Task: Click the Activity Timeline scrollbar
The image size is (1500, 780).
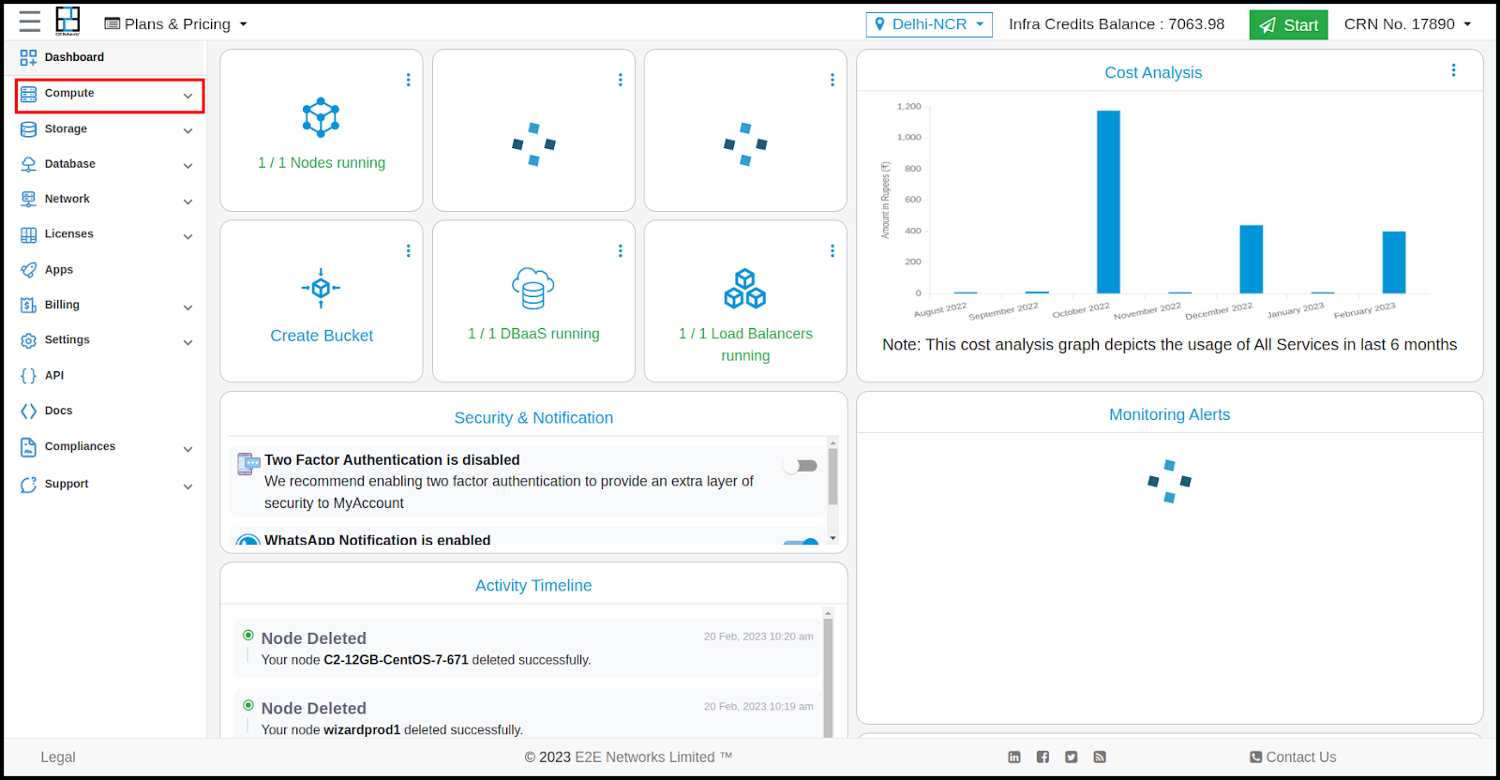Action: [828, 675]
